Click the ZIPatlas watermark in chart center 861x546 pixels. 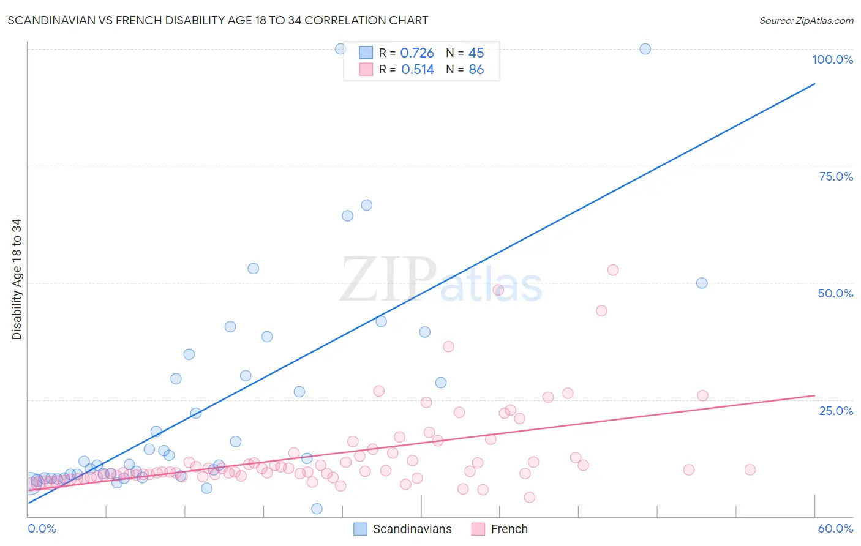[x=441, y=280]
